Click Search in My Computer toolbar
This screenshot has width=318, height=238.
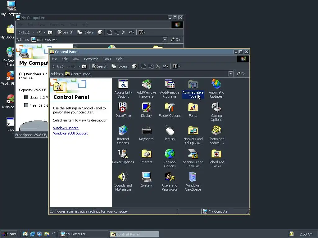click(65, 32)
